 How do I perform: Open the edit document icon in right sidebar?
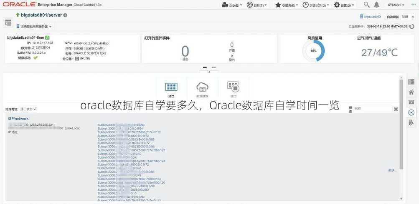pyautogui.click(x=411, y=122)
